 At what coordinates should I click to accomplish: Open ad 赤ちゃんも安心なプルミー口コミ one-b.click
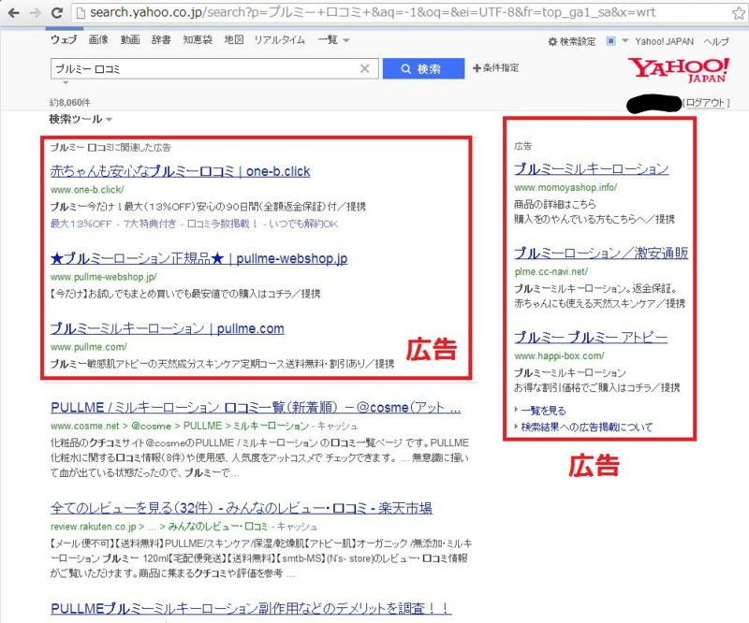(180, 171)
